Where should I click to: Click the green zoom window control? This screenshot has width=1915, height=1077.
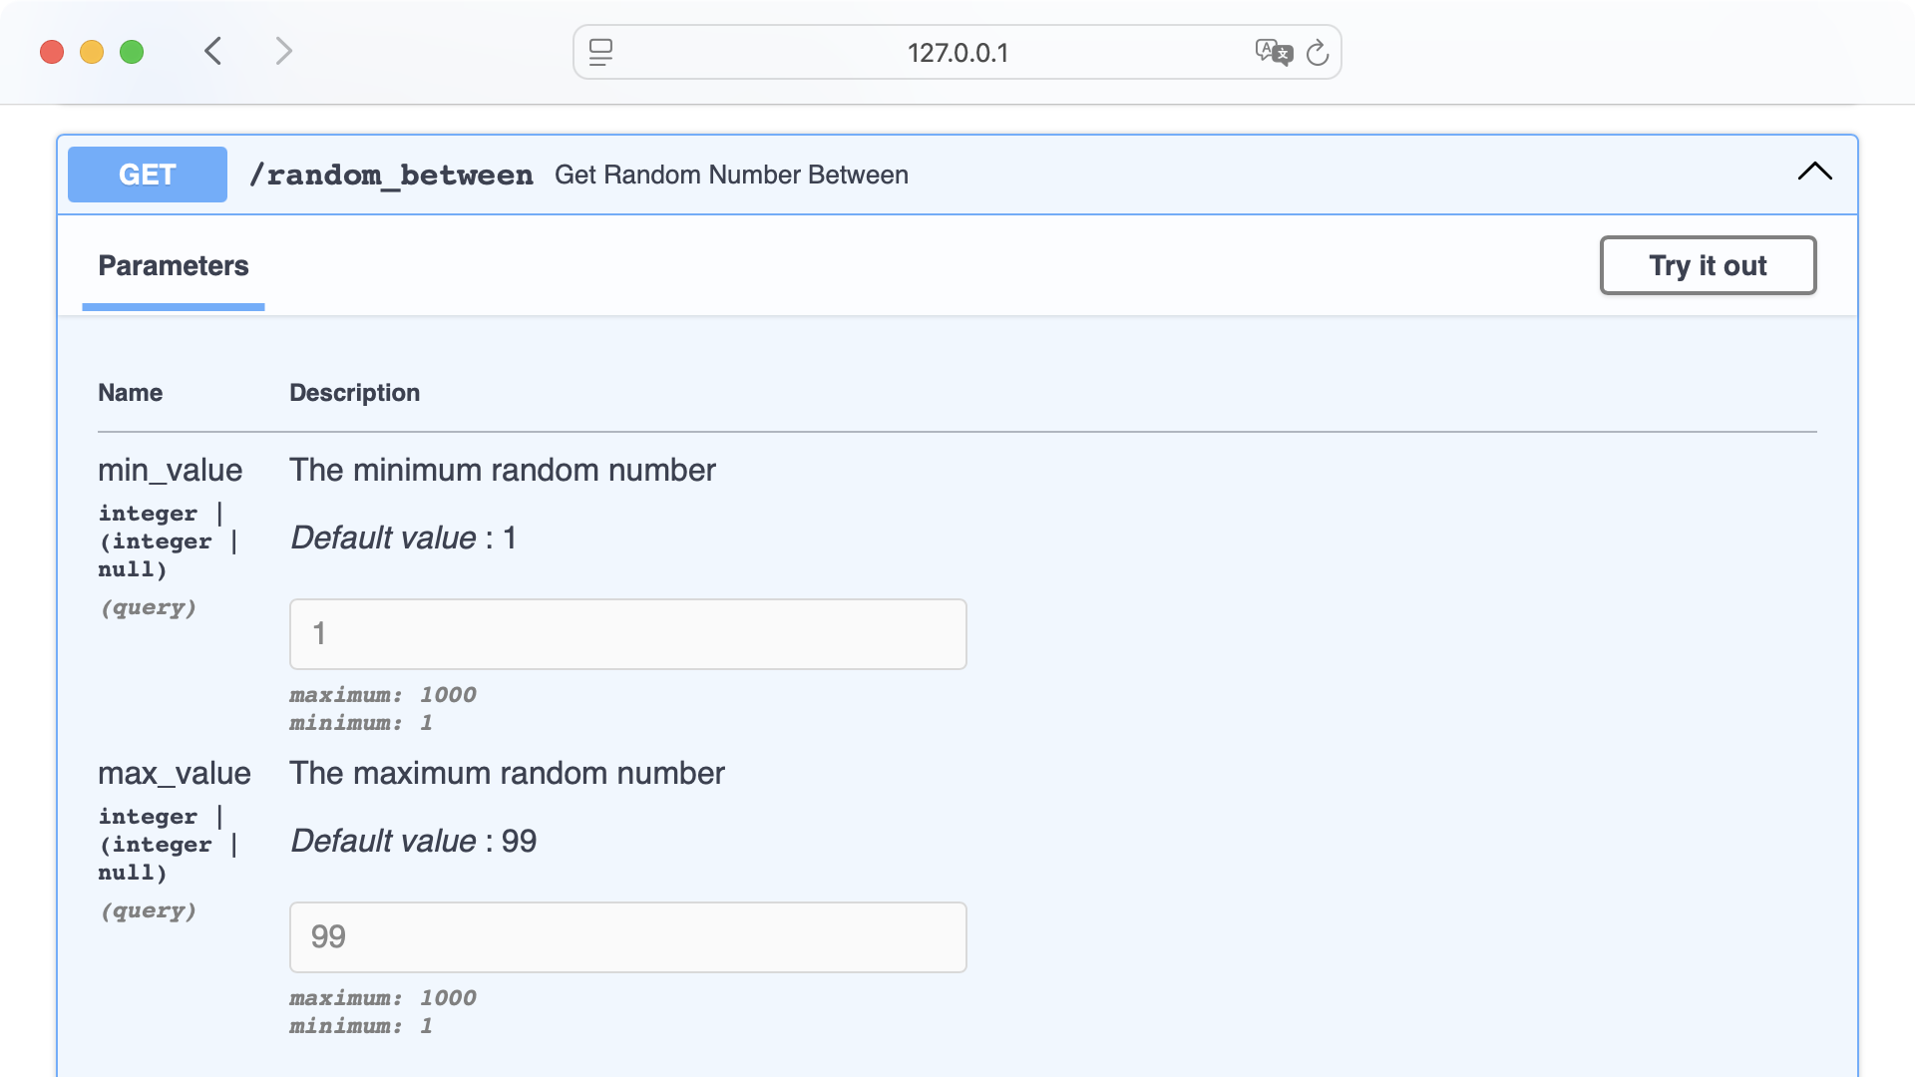pos(131,52)
